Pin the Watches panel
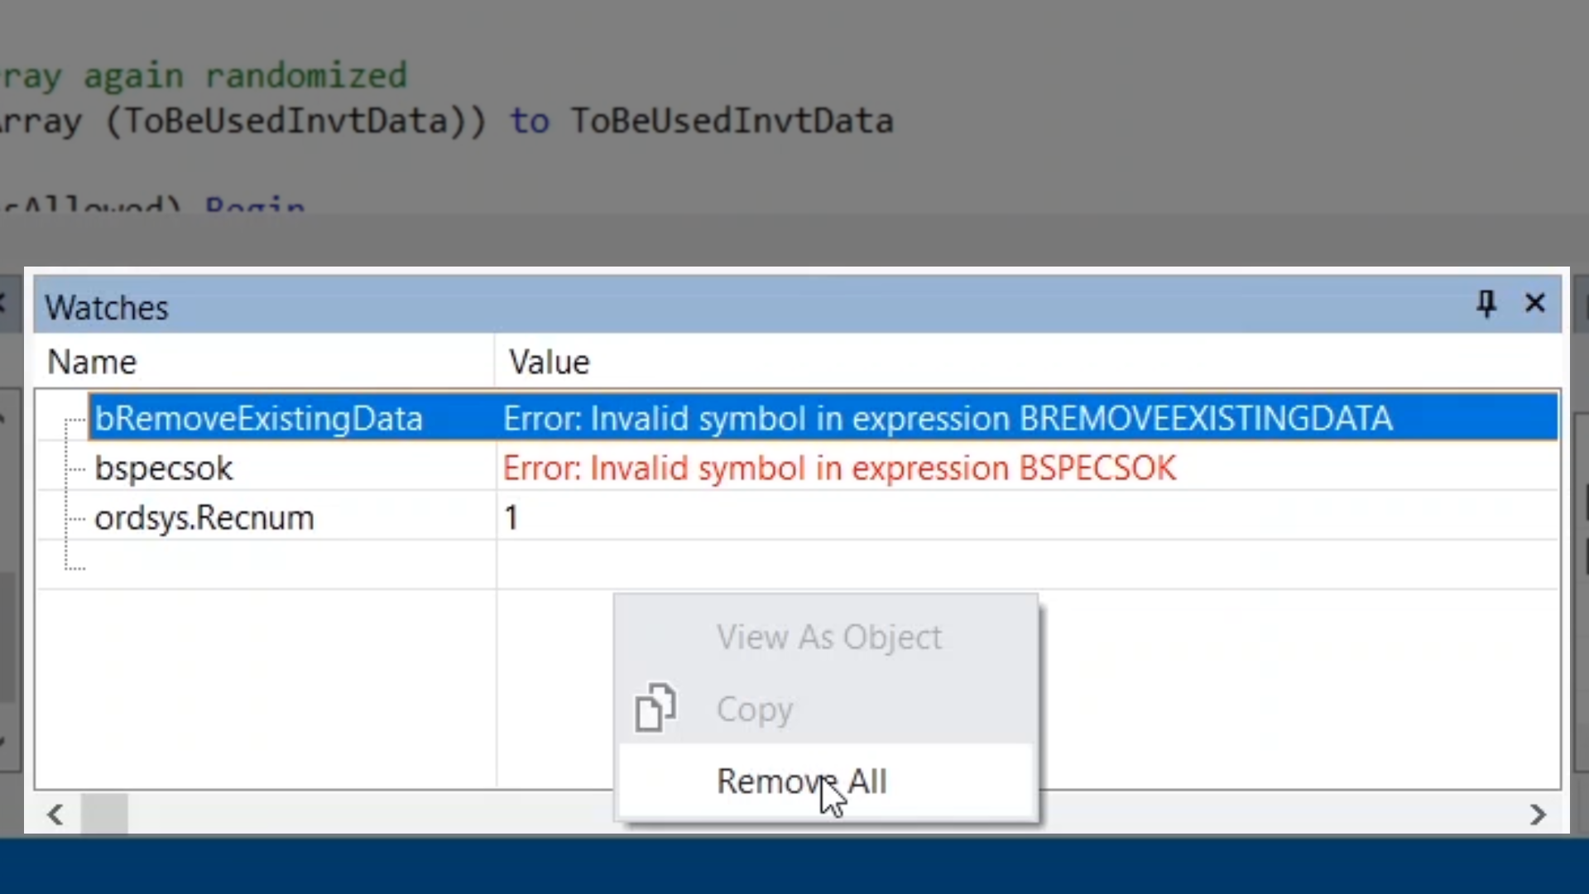Image resolution: width=1589 pixels, height=894 pixels. click(x=1486, y=304)
